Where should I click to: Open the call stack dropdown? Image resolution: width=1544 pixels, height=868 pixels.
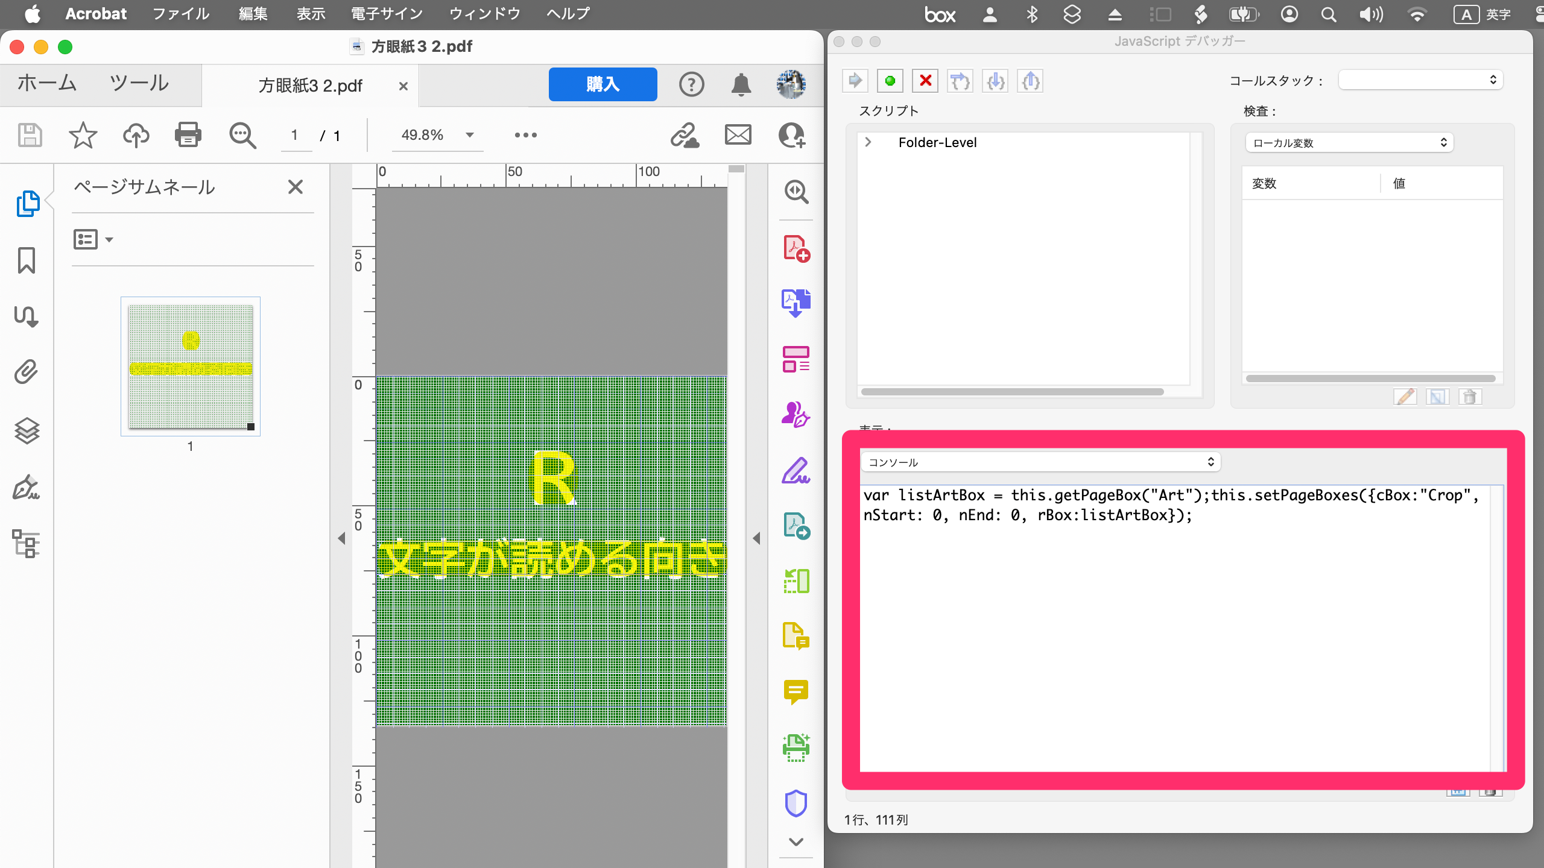point(1422,79)
